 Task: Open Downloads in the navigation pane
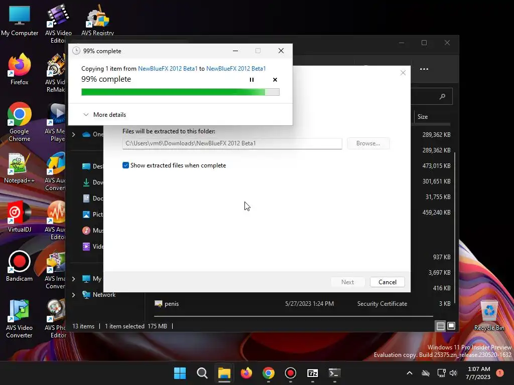click(x=93, y=182)
